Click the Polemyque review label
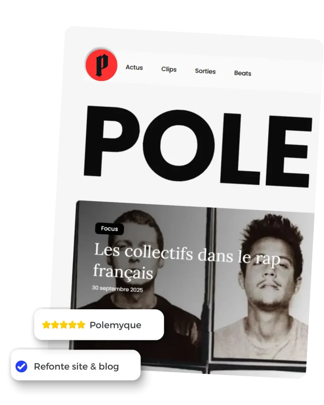The image size is (324, 405). click(116, 325)
